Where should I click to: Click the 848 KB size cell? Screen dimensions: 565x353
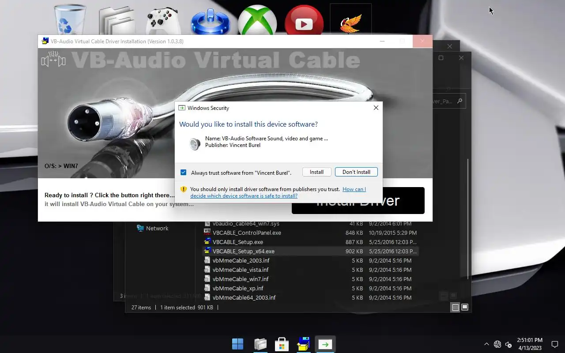click(x=354, y=233)
